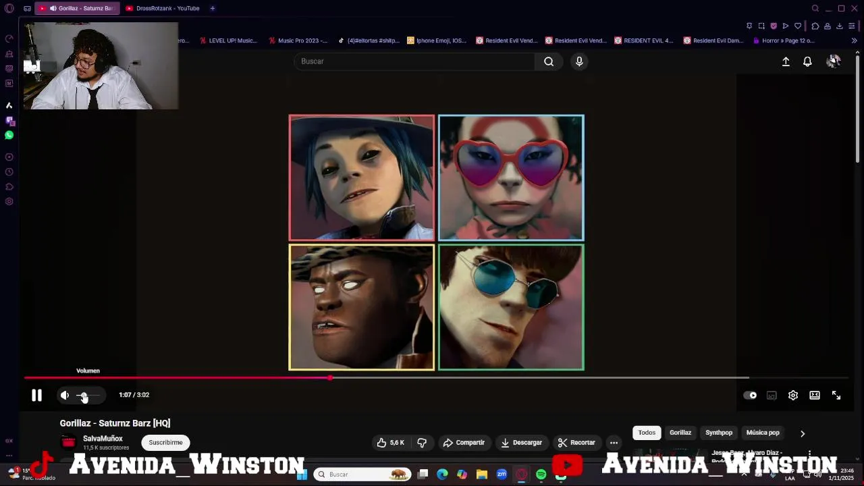Image resolution: width=864 pixels, height=486 pixels.
Task: Mute the video with speaker icon
Action: 65,396
